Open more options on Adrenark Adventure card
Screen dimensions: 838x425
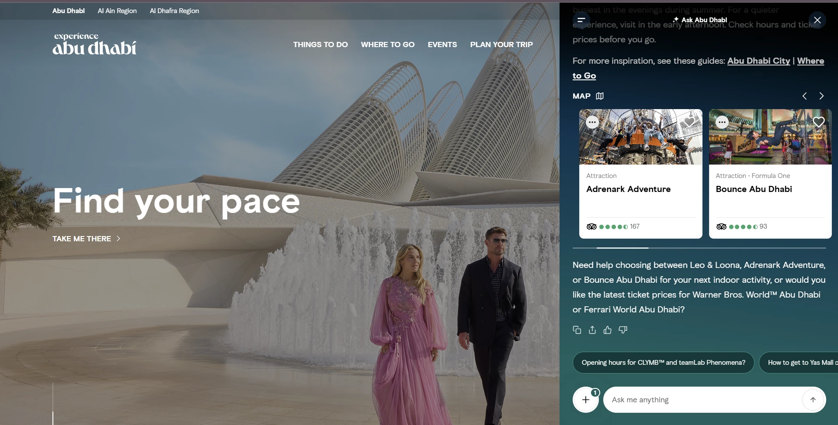[x=592, y=122]
